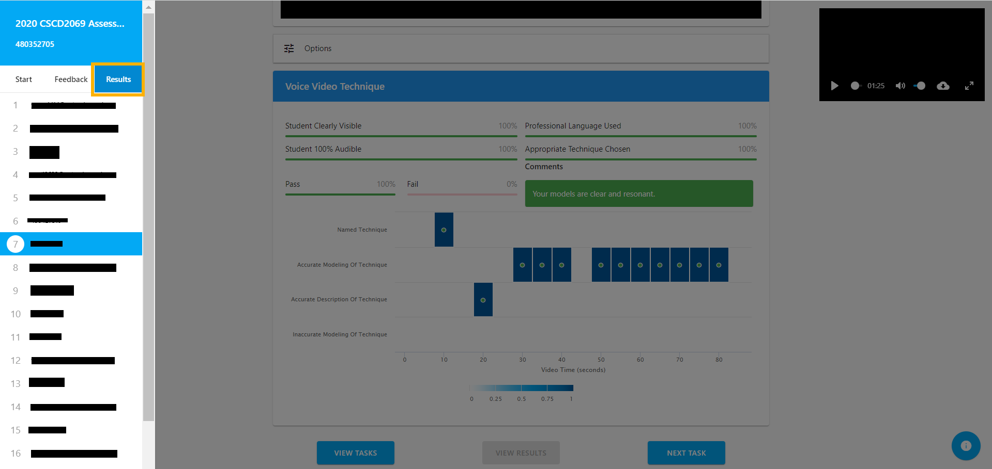Image resolution: width=992 pixels, height=469 pixels.
Task: Select student row 2 in the list
Action: pos(71,128)
